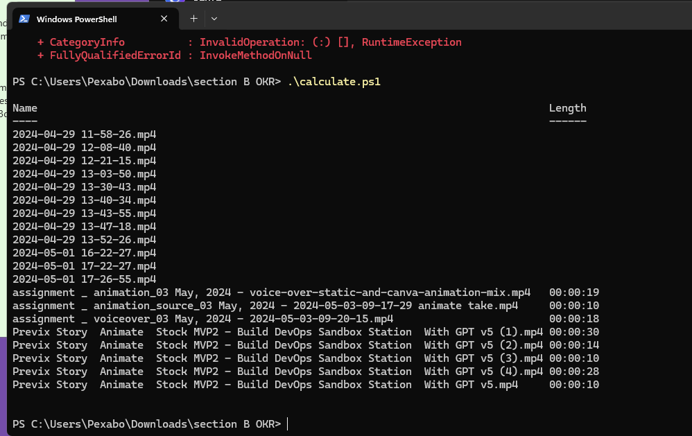The height and width of the screenshot is (436, 692).
Task: Click file 2024-04-29 13-03-50.mp4
Action: point(85,174)
